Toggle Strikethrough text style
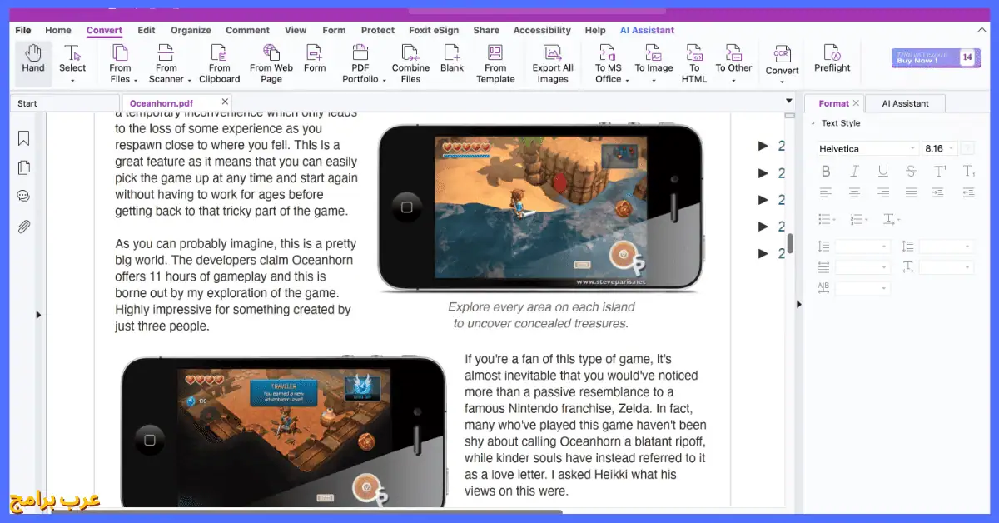 coord(911,172)
